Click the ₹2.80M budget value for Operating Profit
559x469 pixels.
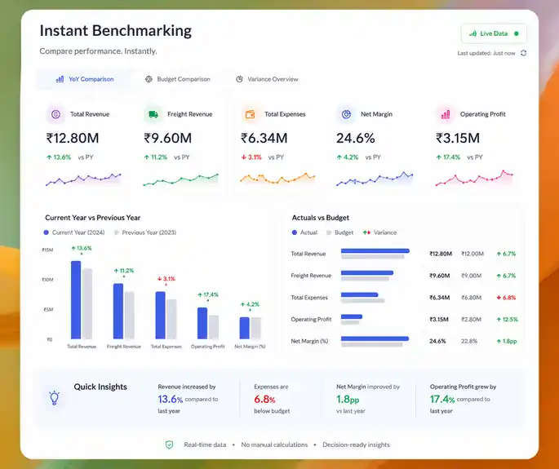(472, 319)
